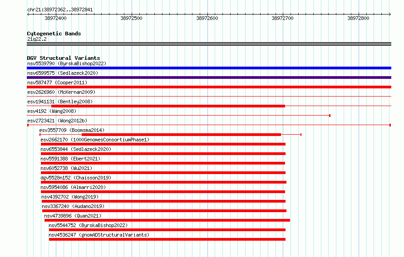Click the nsv6553844 red variant bar
This screenshot has height=257, width=404.
[163, 154]
